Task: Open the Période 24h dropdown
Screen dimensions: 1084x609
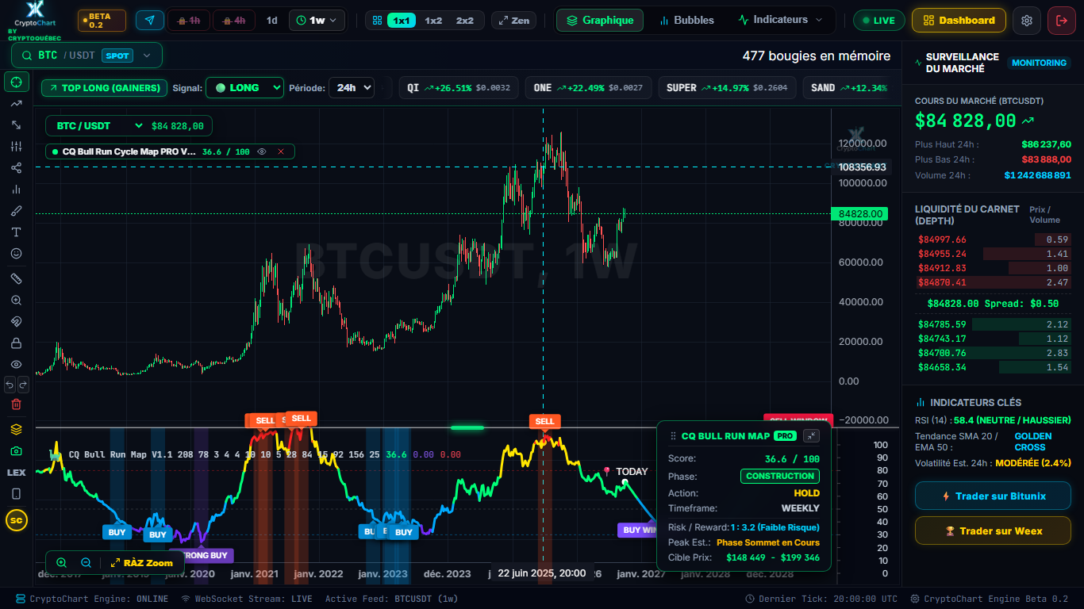Action: pos(352,88)
